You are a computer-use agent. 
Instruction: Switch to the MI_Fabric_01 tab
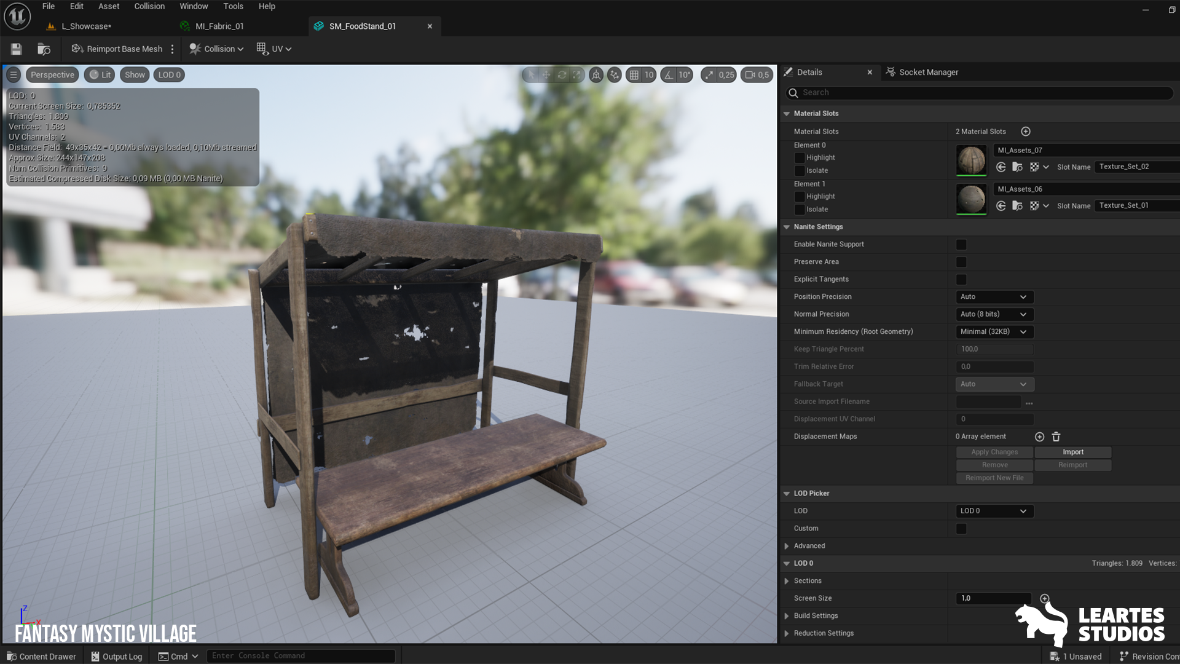coord(219,26)
